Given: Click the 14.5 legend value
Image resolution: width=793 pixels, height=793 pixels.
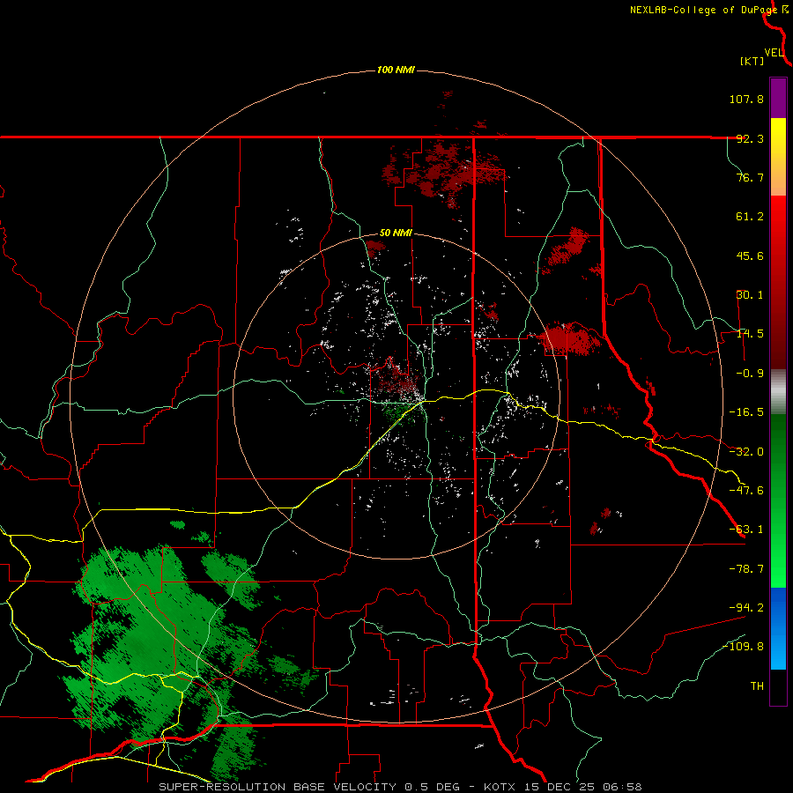Looking at the screenshot, I should tap(750, 334).
